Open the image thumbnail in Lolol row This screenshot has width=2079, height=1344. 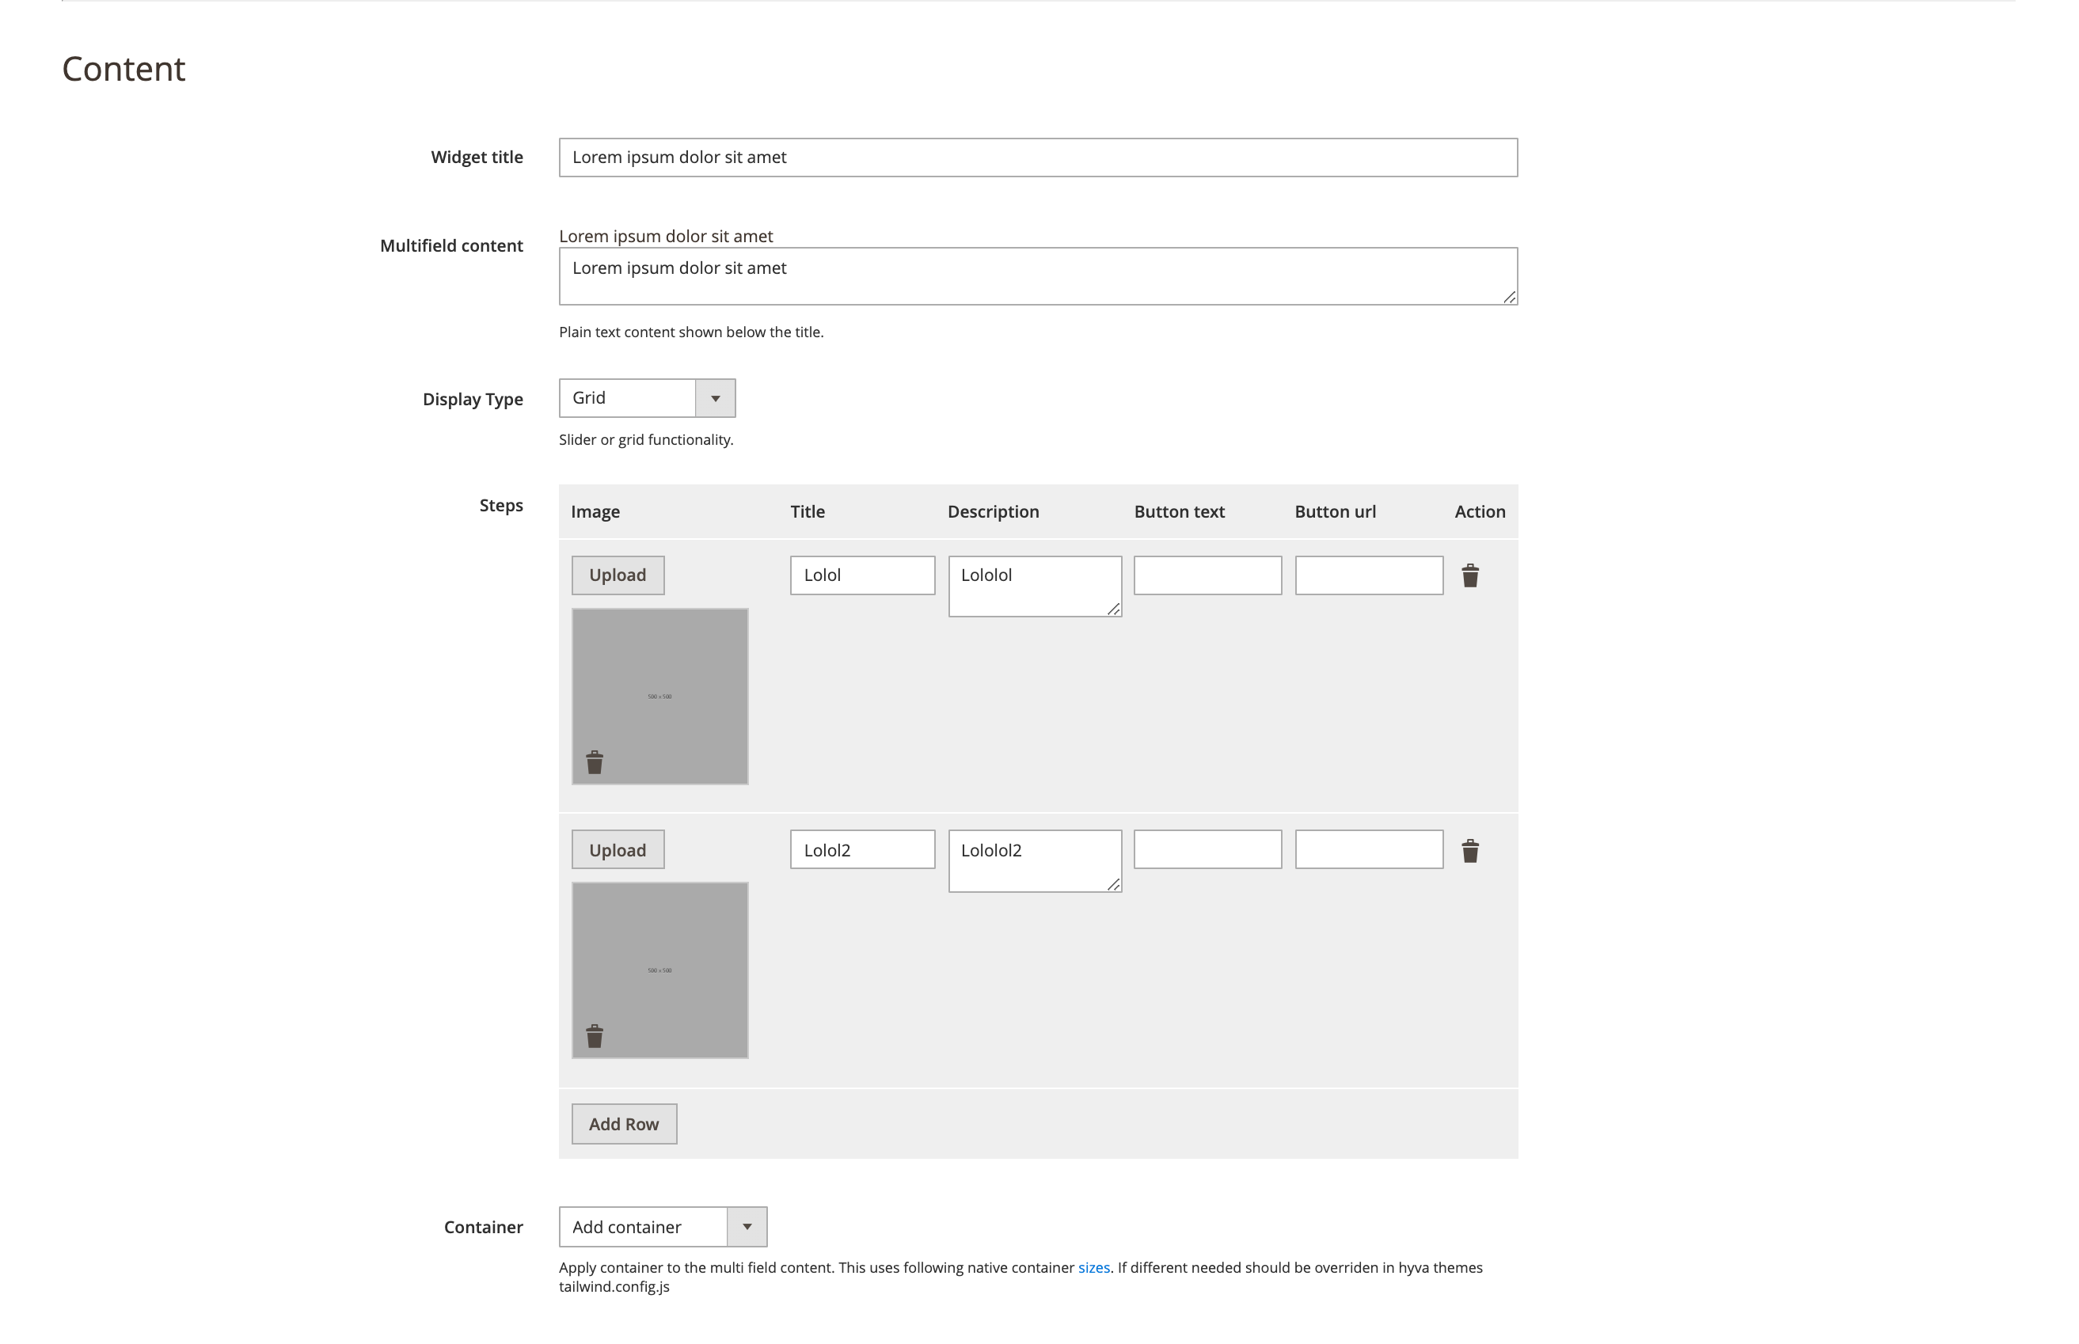pos(659,697)
